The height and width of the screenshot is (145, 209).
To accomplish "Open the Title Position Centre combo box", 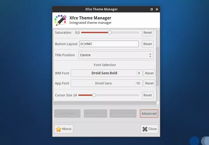I will point(116,55).
